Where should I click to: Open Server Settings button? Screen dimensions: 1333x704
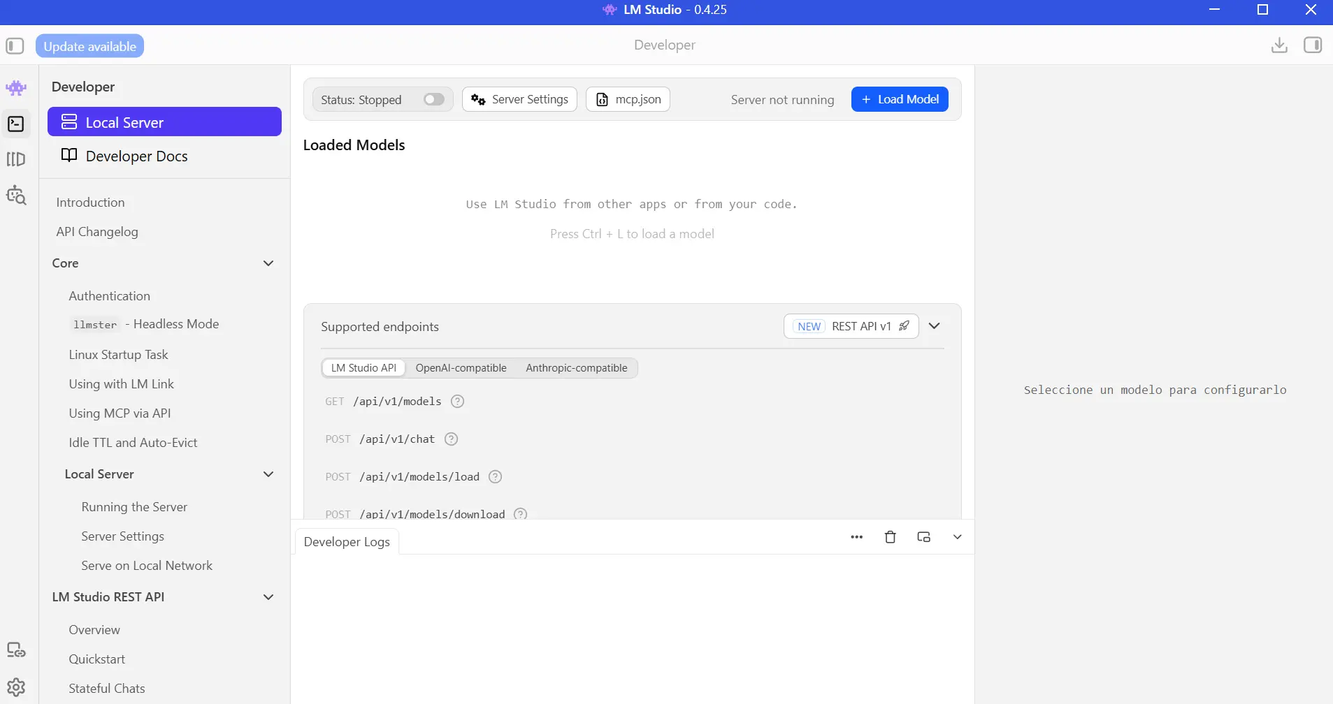[519, 99]
